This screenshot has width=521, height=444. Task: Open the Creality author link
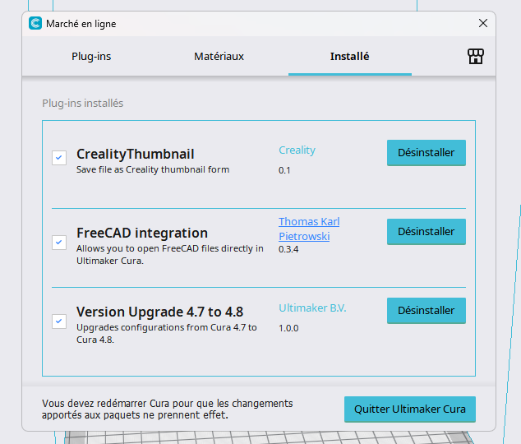pos(297,150)
